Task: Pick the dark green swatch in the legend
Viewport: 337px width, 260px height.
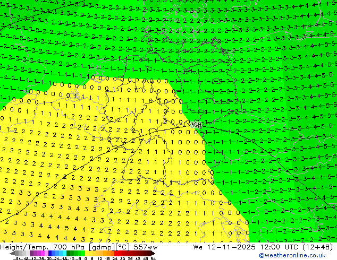Action: [x=69, y=254]
